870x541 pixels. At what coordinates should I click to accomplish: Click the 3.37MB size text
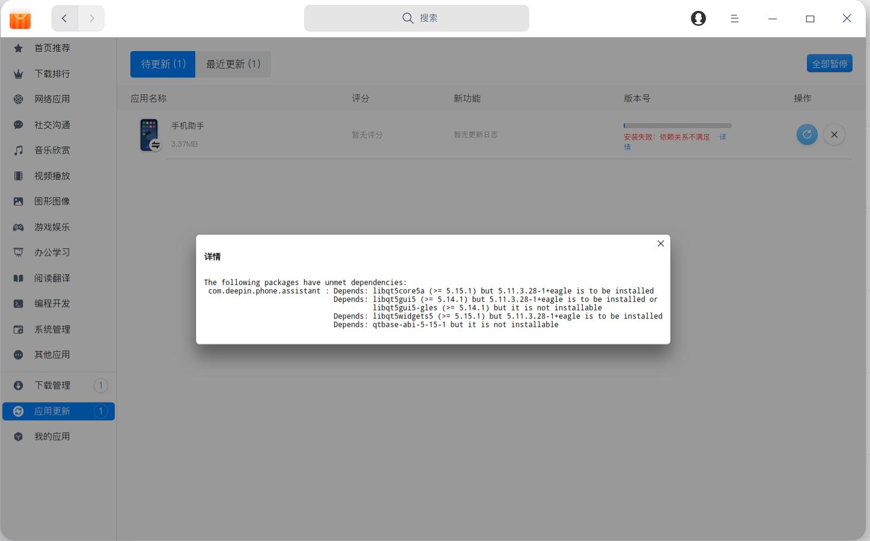(184, 144)
